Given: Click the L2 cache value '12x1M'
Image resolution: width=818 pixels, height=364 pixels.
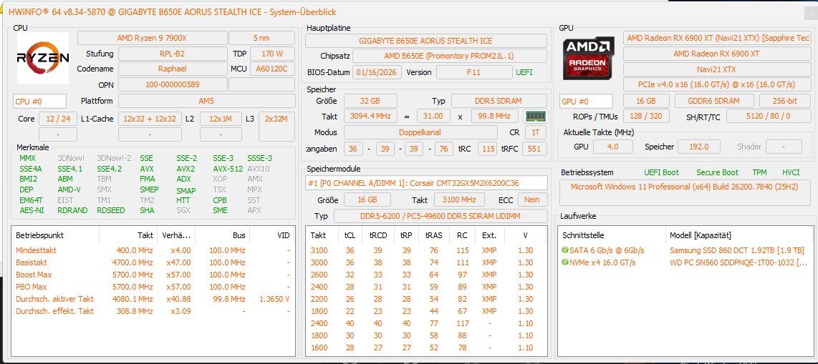Looking at the screenshot, I should pos(220,119).
